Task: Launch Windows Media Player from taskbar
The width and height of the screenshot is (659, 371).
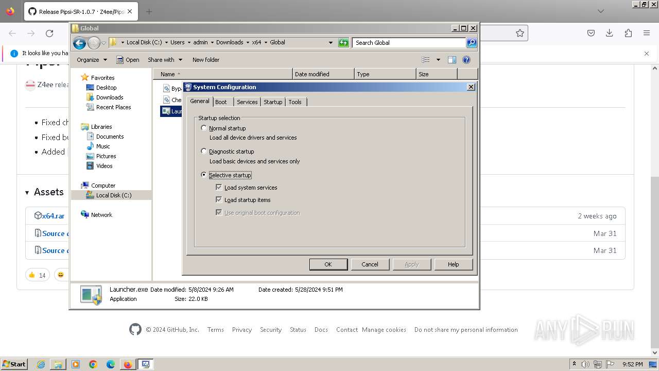Action: point(76,364)
